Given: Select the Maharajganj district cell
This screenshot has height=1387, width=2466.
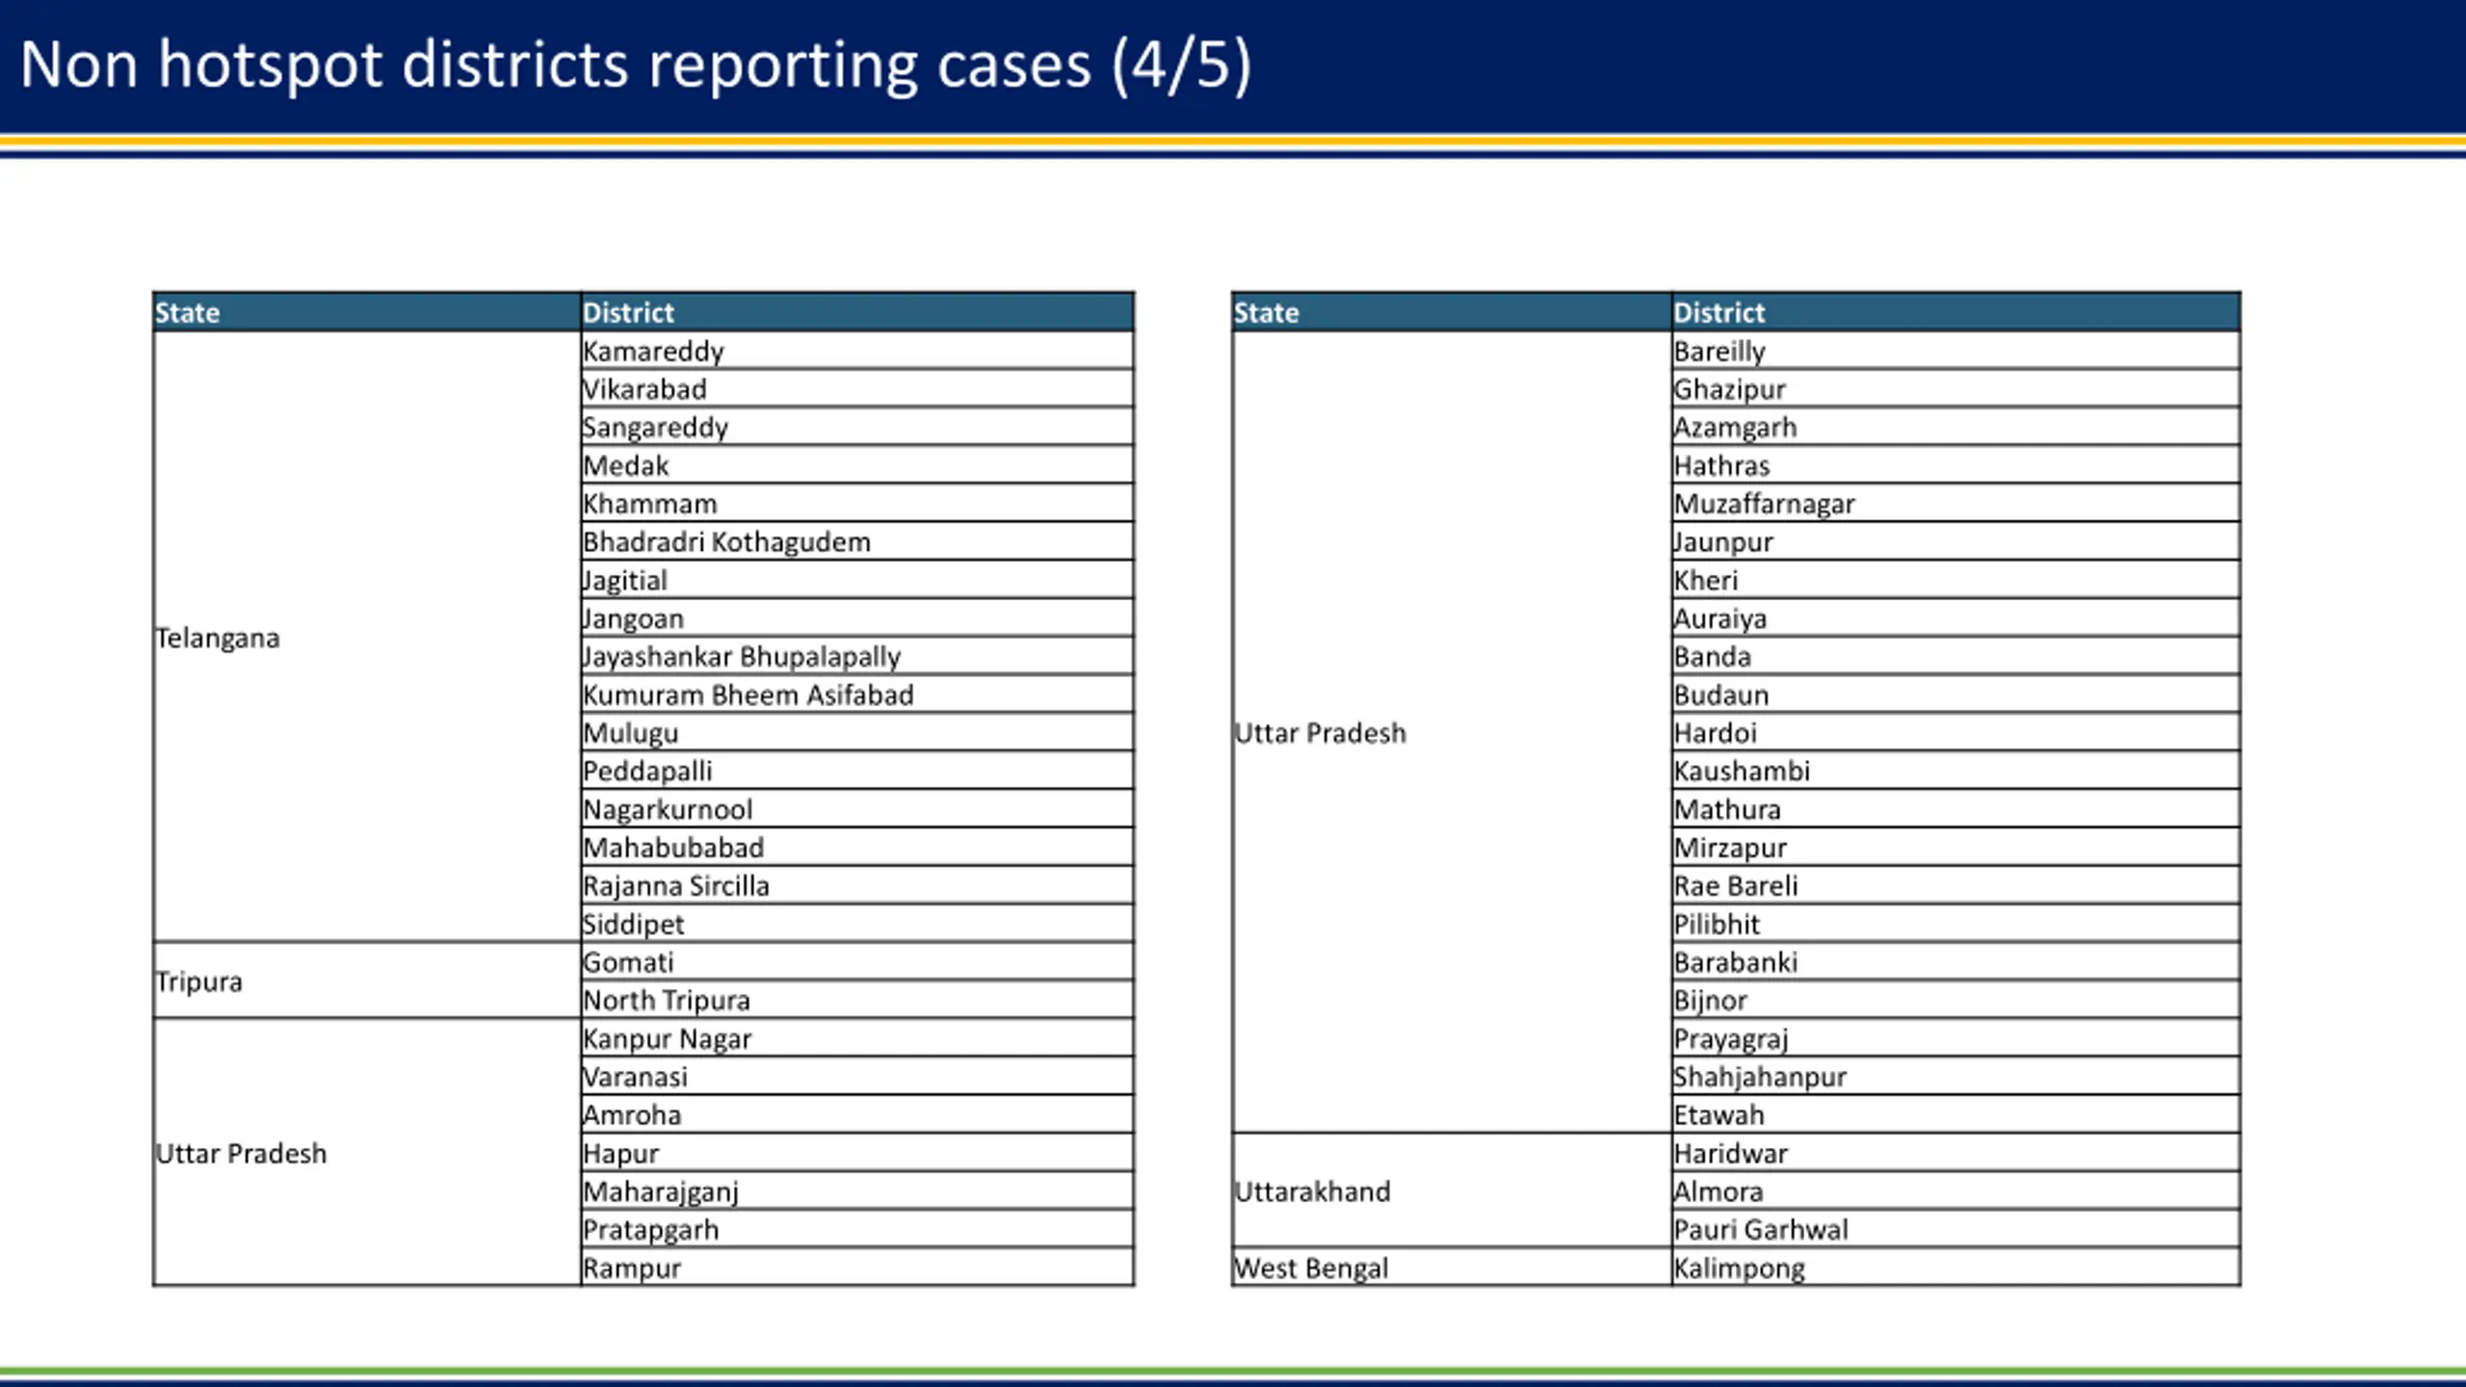Looking at the screenshot, I should [x=857, y=1191].
